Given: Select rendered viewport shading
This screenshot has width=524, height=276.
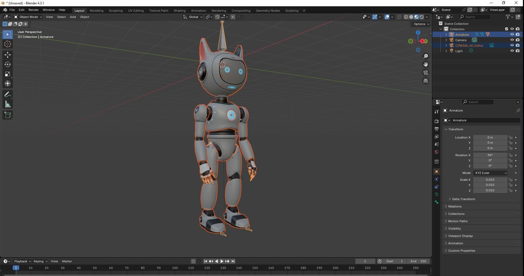Looking at the screenshot, I should (422, 17).
